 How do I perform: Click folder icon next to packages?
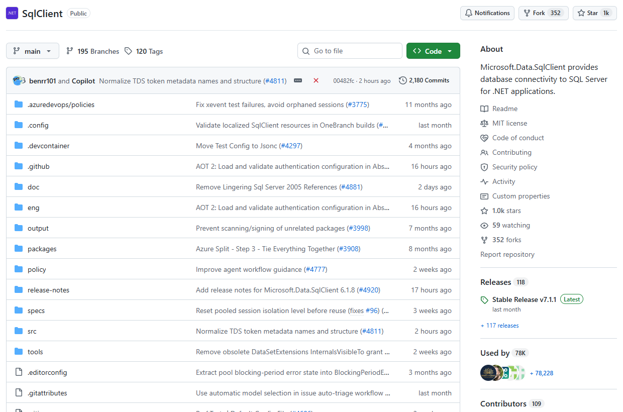coord(19,249)
